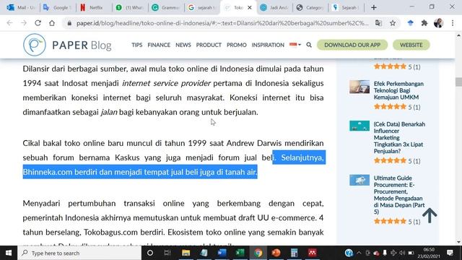The height and width of the screenshot is (260, 462).
Task: Open the Extensions puzzle icon
Action: [424, 23]
